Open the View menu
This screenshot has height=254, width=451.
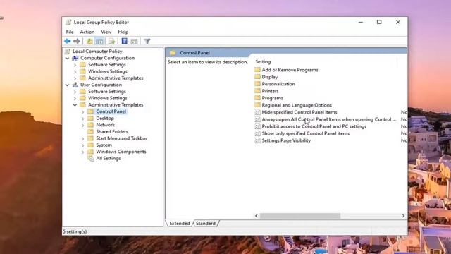(x=106, y=32)
